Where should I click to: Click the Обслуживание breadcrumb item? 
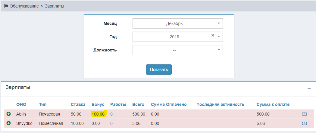[24, 6]
